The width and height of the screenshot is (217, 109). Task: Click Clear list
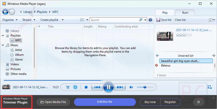[x=180, y=20]
